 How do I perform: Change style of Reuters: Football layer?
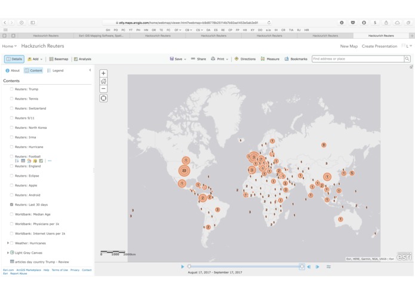[29, 161]
